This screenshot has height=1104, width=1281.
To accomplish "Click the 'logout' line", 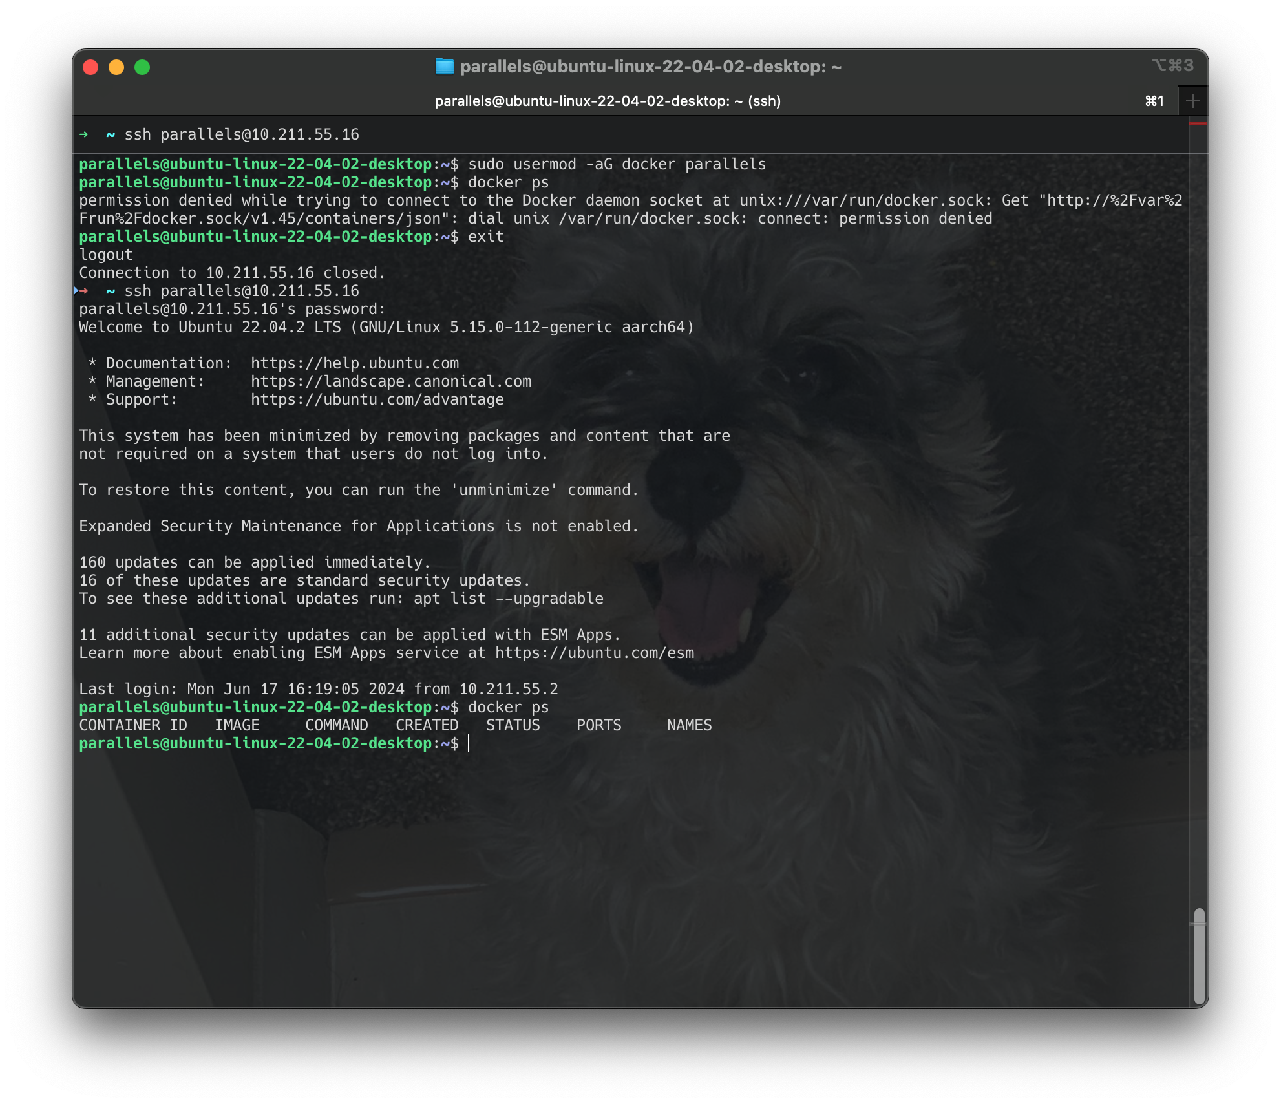I will click(106, 255).
